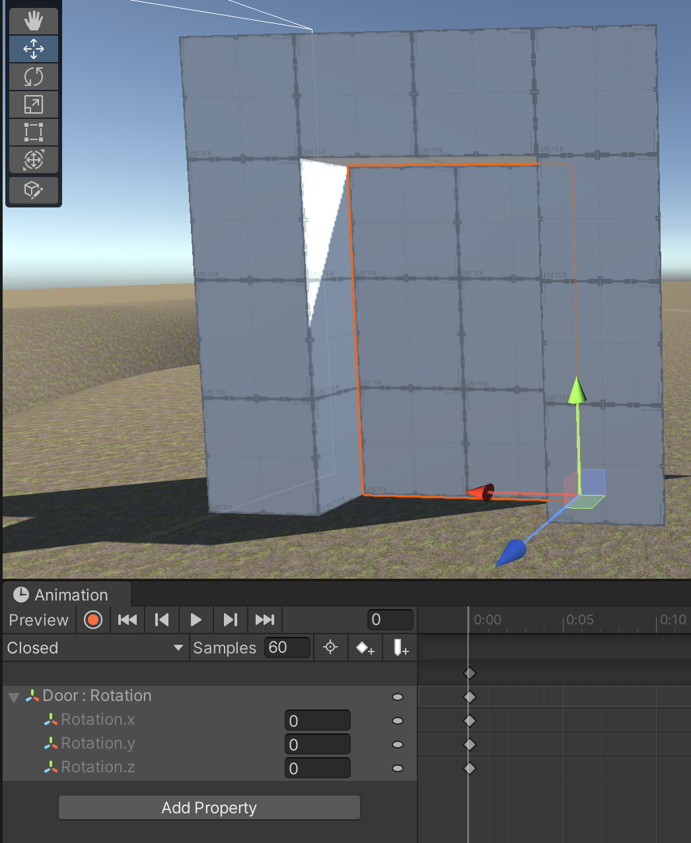Click the Filter by selection icon

[330, 647]
